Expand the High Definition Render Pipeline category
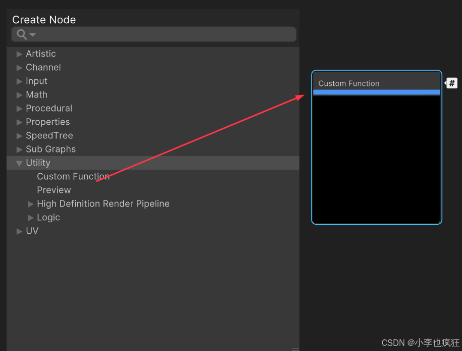Screen dimensions: 462x351 tap(30, 204)
